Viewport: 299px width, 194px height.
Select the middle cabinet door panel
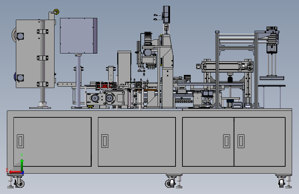pos(137,142)
